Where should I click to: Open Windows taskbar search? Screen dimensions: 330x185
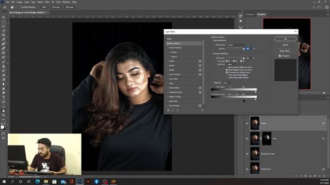tap(12, 181)
